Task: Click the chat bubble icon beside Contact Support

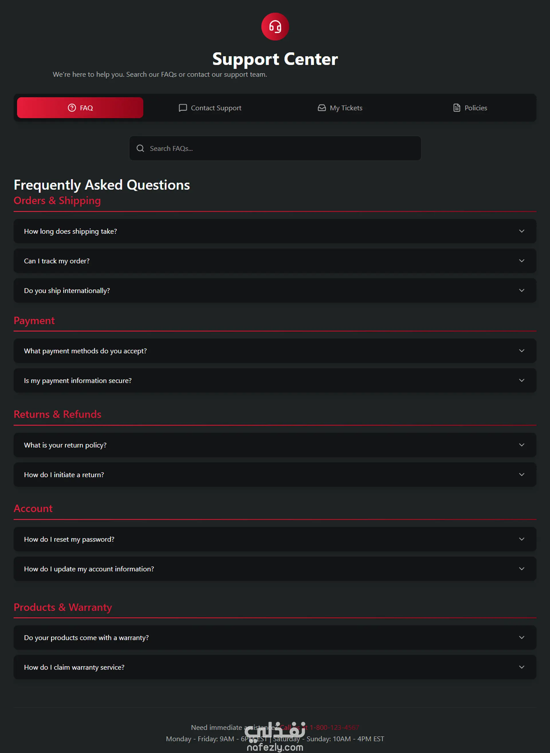Action: coord(183,108)
